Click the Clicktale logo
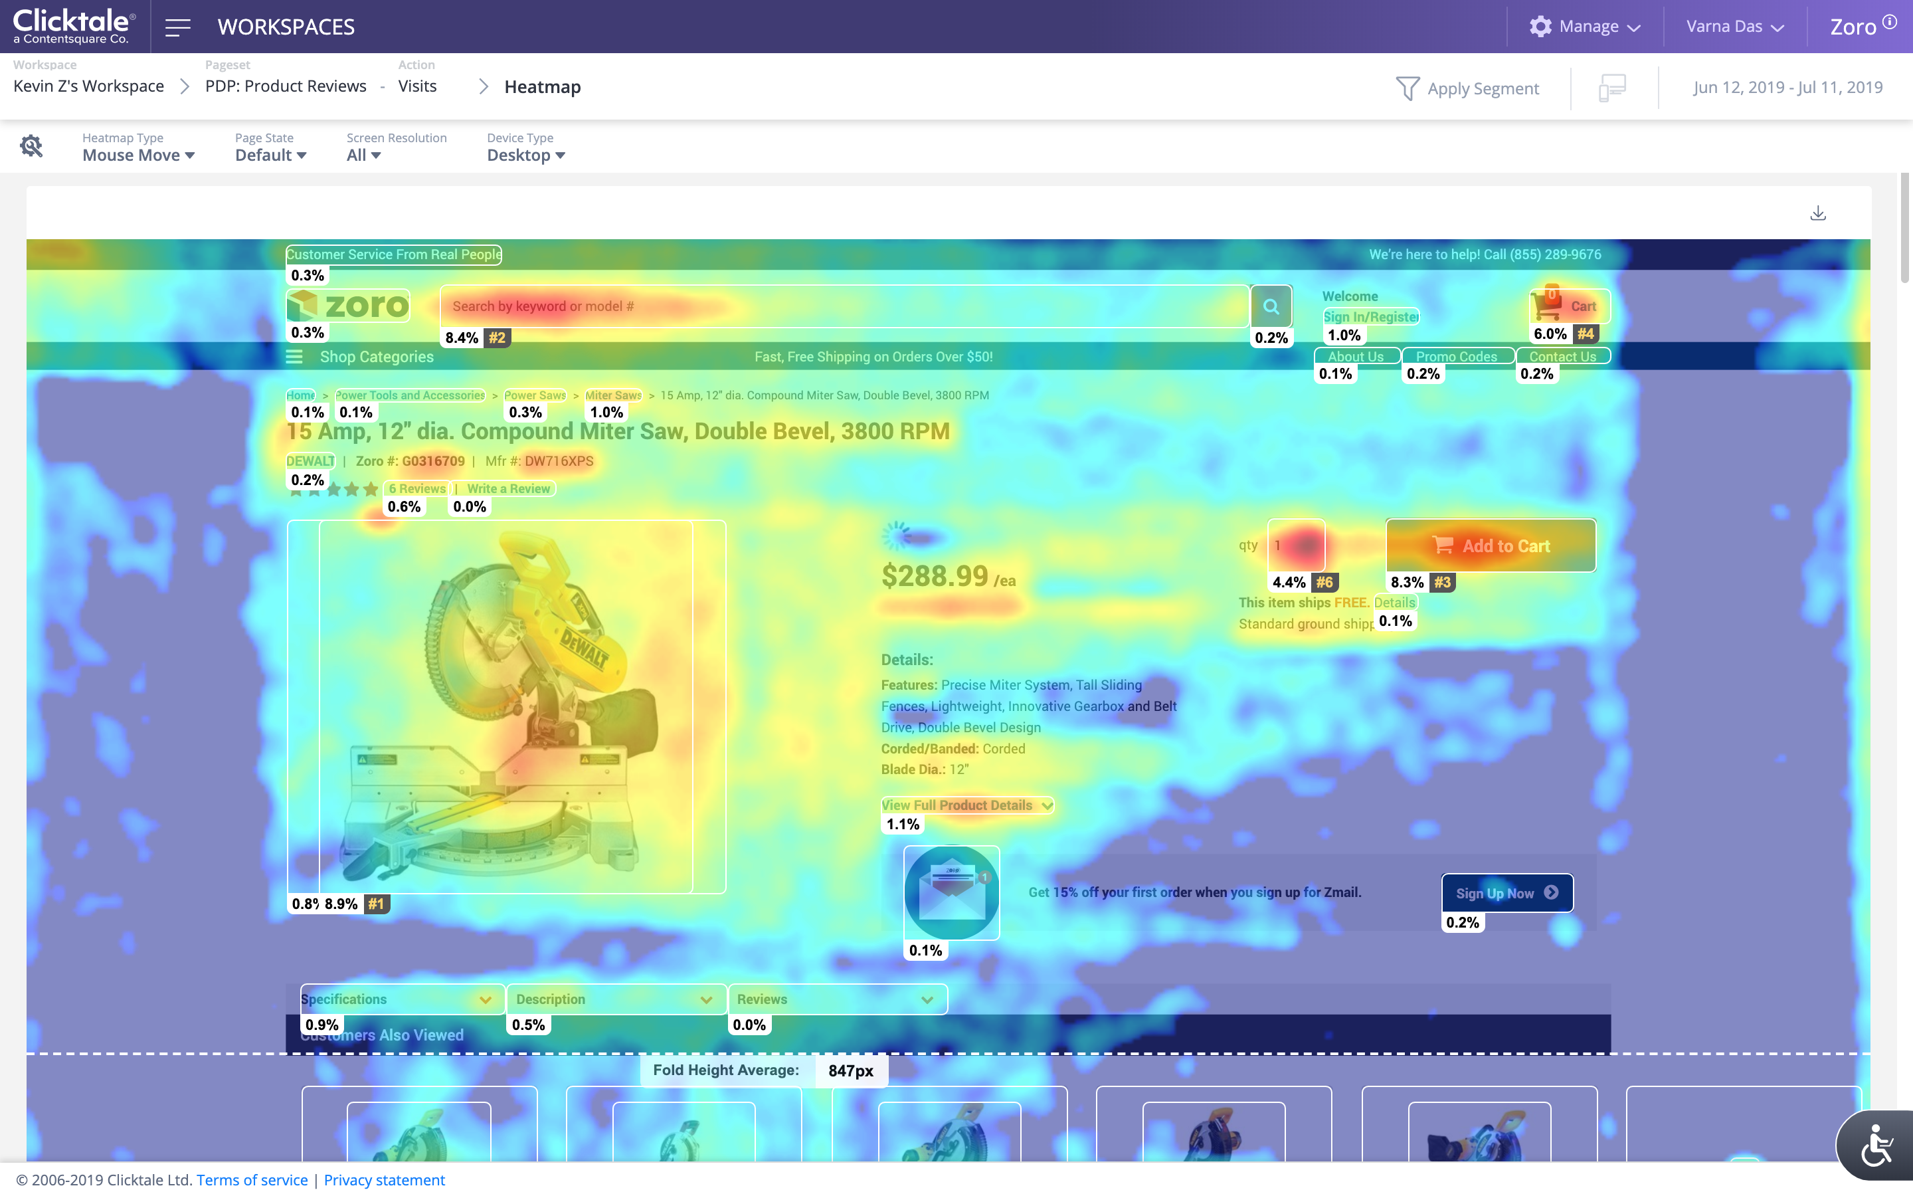1913x1196 pixels. point(74,27)
